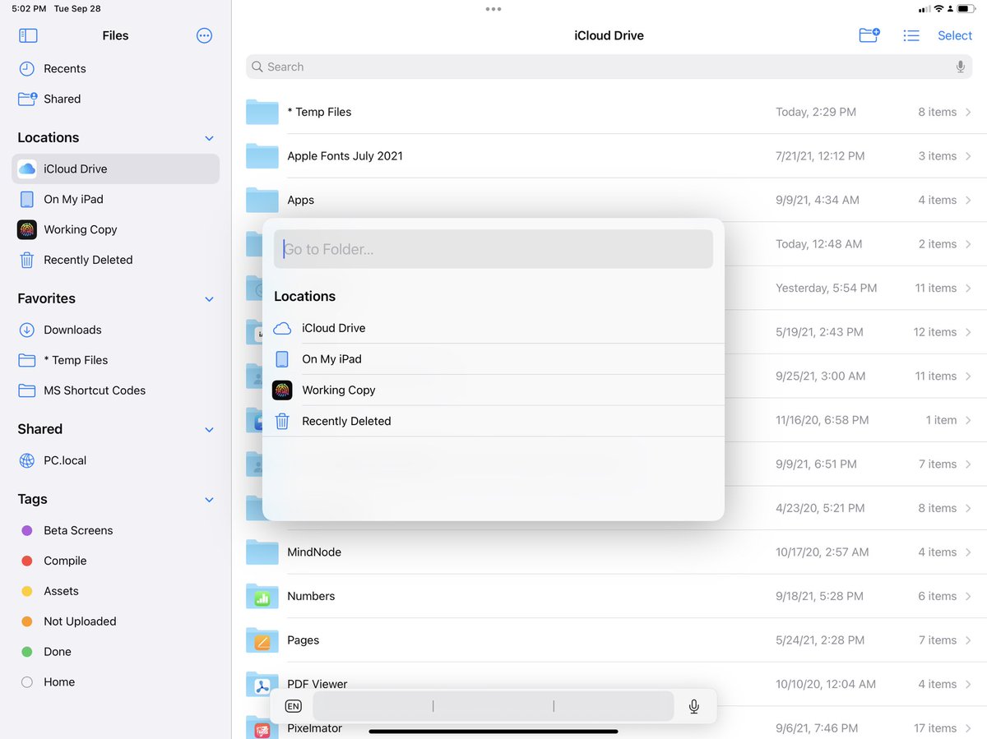Choose iCloud Drive in Go to Folder popup
987x739 pixels.
point(493,328)
